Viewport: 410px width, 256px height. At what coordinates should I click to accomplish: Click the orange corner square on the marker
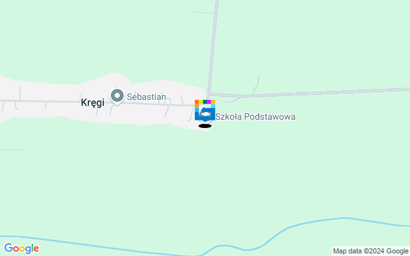click(x=197, y=102)
